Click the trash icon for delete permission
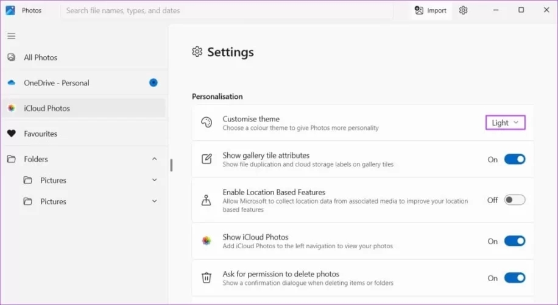 [x=207, y=278]
